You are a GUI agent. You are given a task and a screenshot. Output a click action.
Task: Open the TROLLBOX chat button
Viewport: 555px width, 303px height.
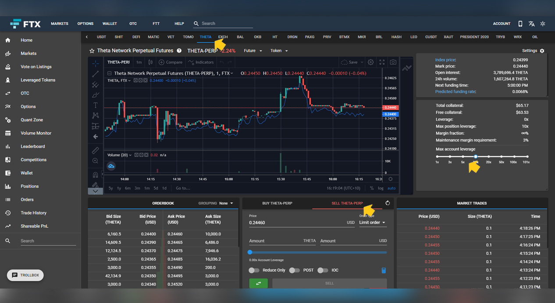pos(25,275)
